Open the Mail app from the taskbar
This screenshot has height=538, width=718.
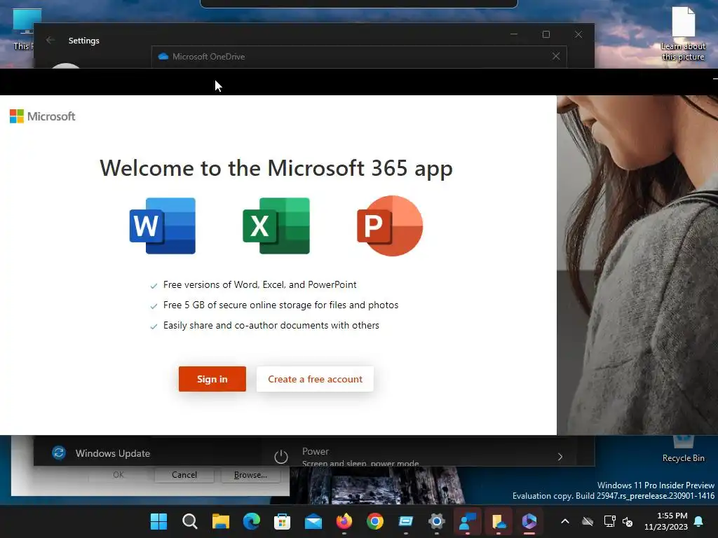(313, 521)
